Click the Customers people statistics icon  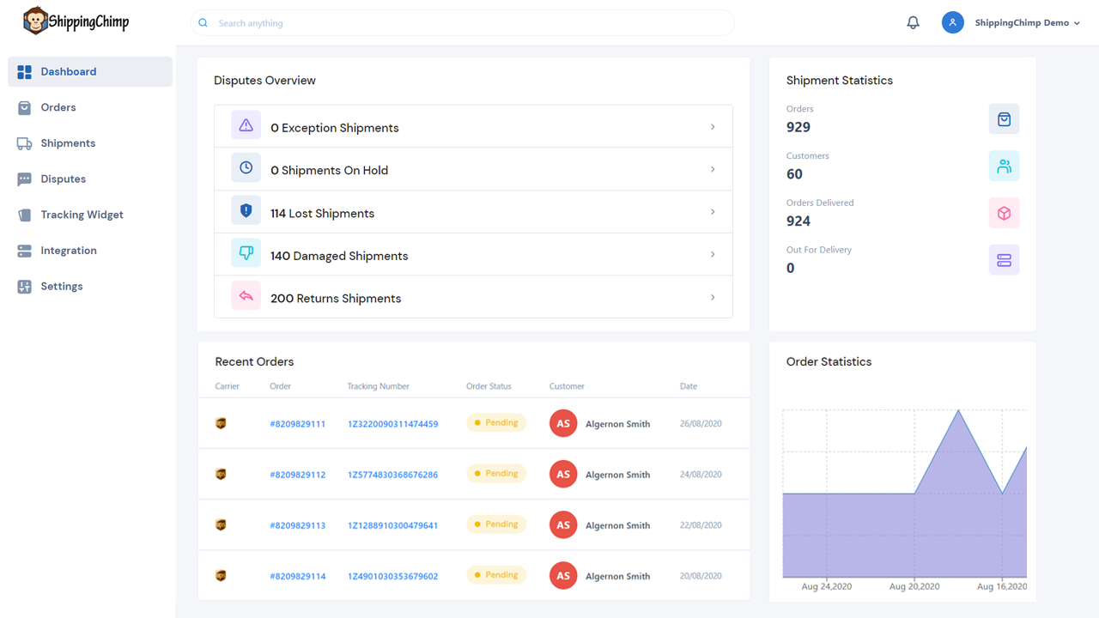(1004, 167)
